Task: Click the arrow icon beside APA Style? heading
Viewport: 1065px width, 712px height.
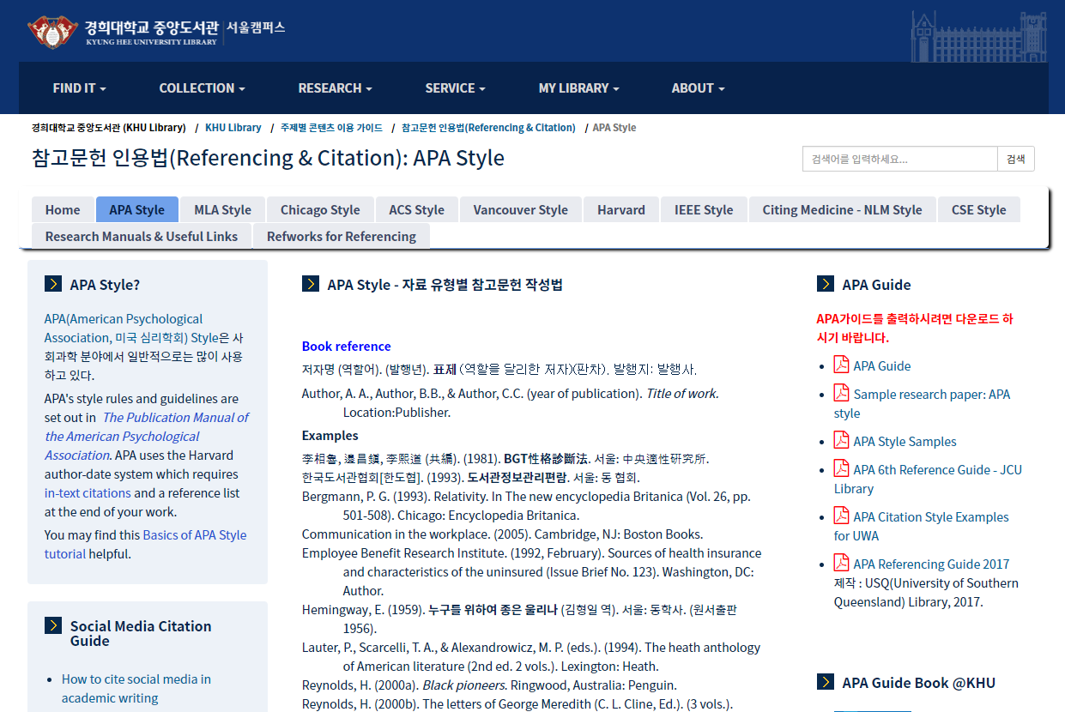Action: (x=53, y=284)
